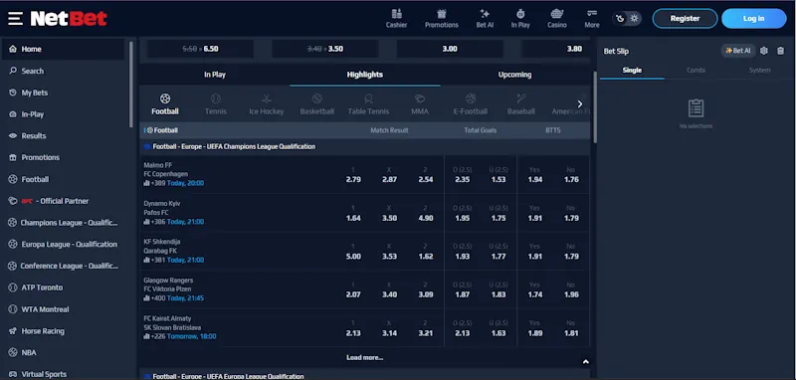Select the Football sport filter
This screenshot has height=380, width=796.
coord(165,104)
